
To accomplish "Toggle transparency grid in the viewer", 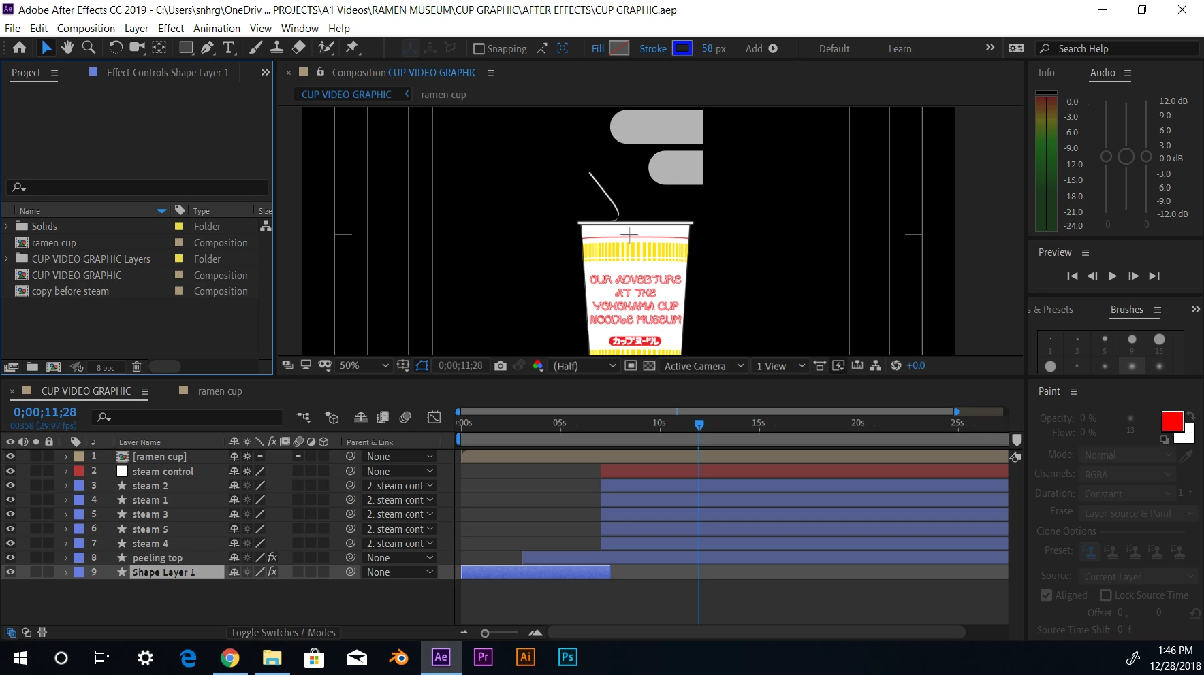I will tap(650, 366).
